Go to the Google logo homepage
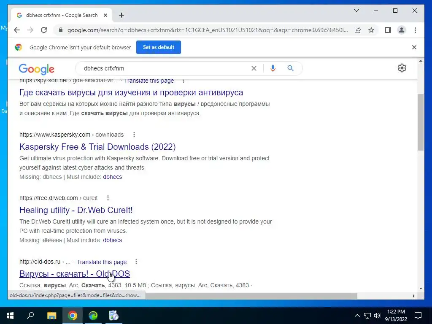Screen dimensions: 432x324 coord(36,69)
